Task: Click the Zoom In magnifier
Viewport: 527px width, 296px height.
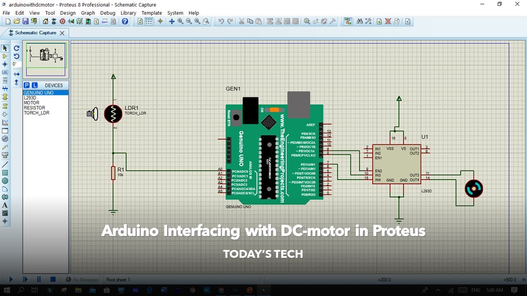Action: tap(180, 21)
